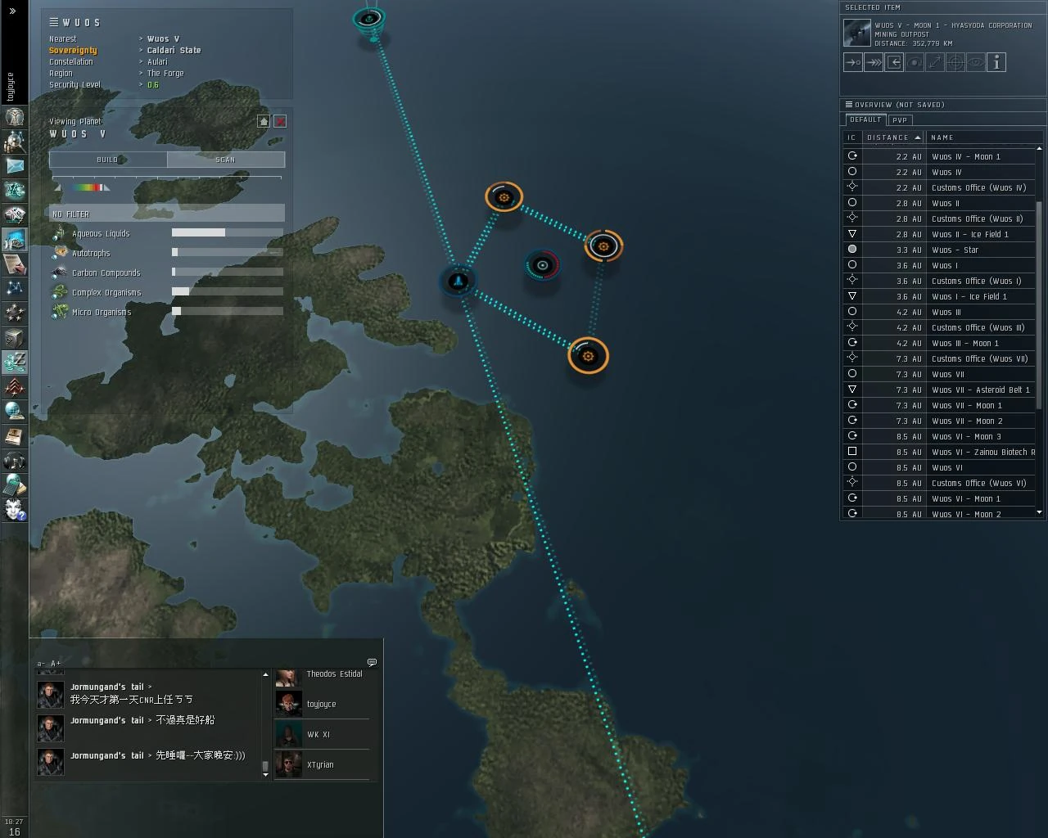Open the star map constellation icon
The height and width of the screenshot is (838, 1048).
click(x=14, y=288)
